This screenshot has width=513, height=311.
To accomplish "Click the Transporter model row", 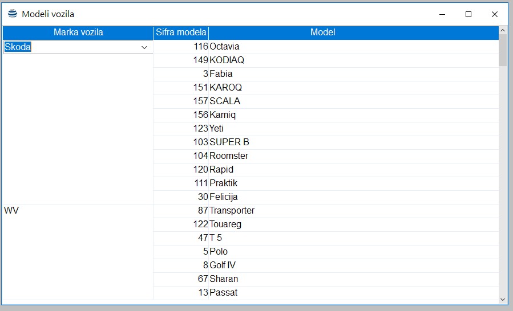I will (232, 211).
